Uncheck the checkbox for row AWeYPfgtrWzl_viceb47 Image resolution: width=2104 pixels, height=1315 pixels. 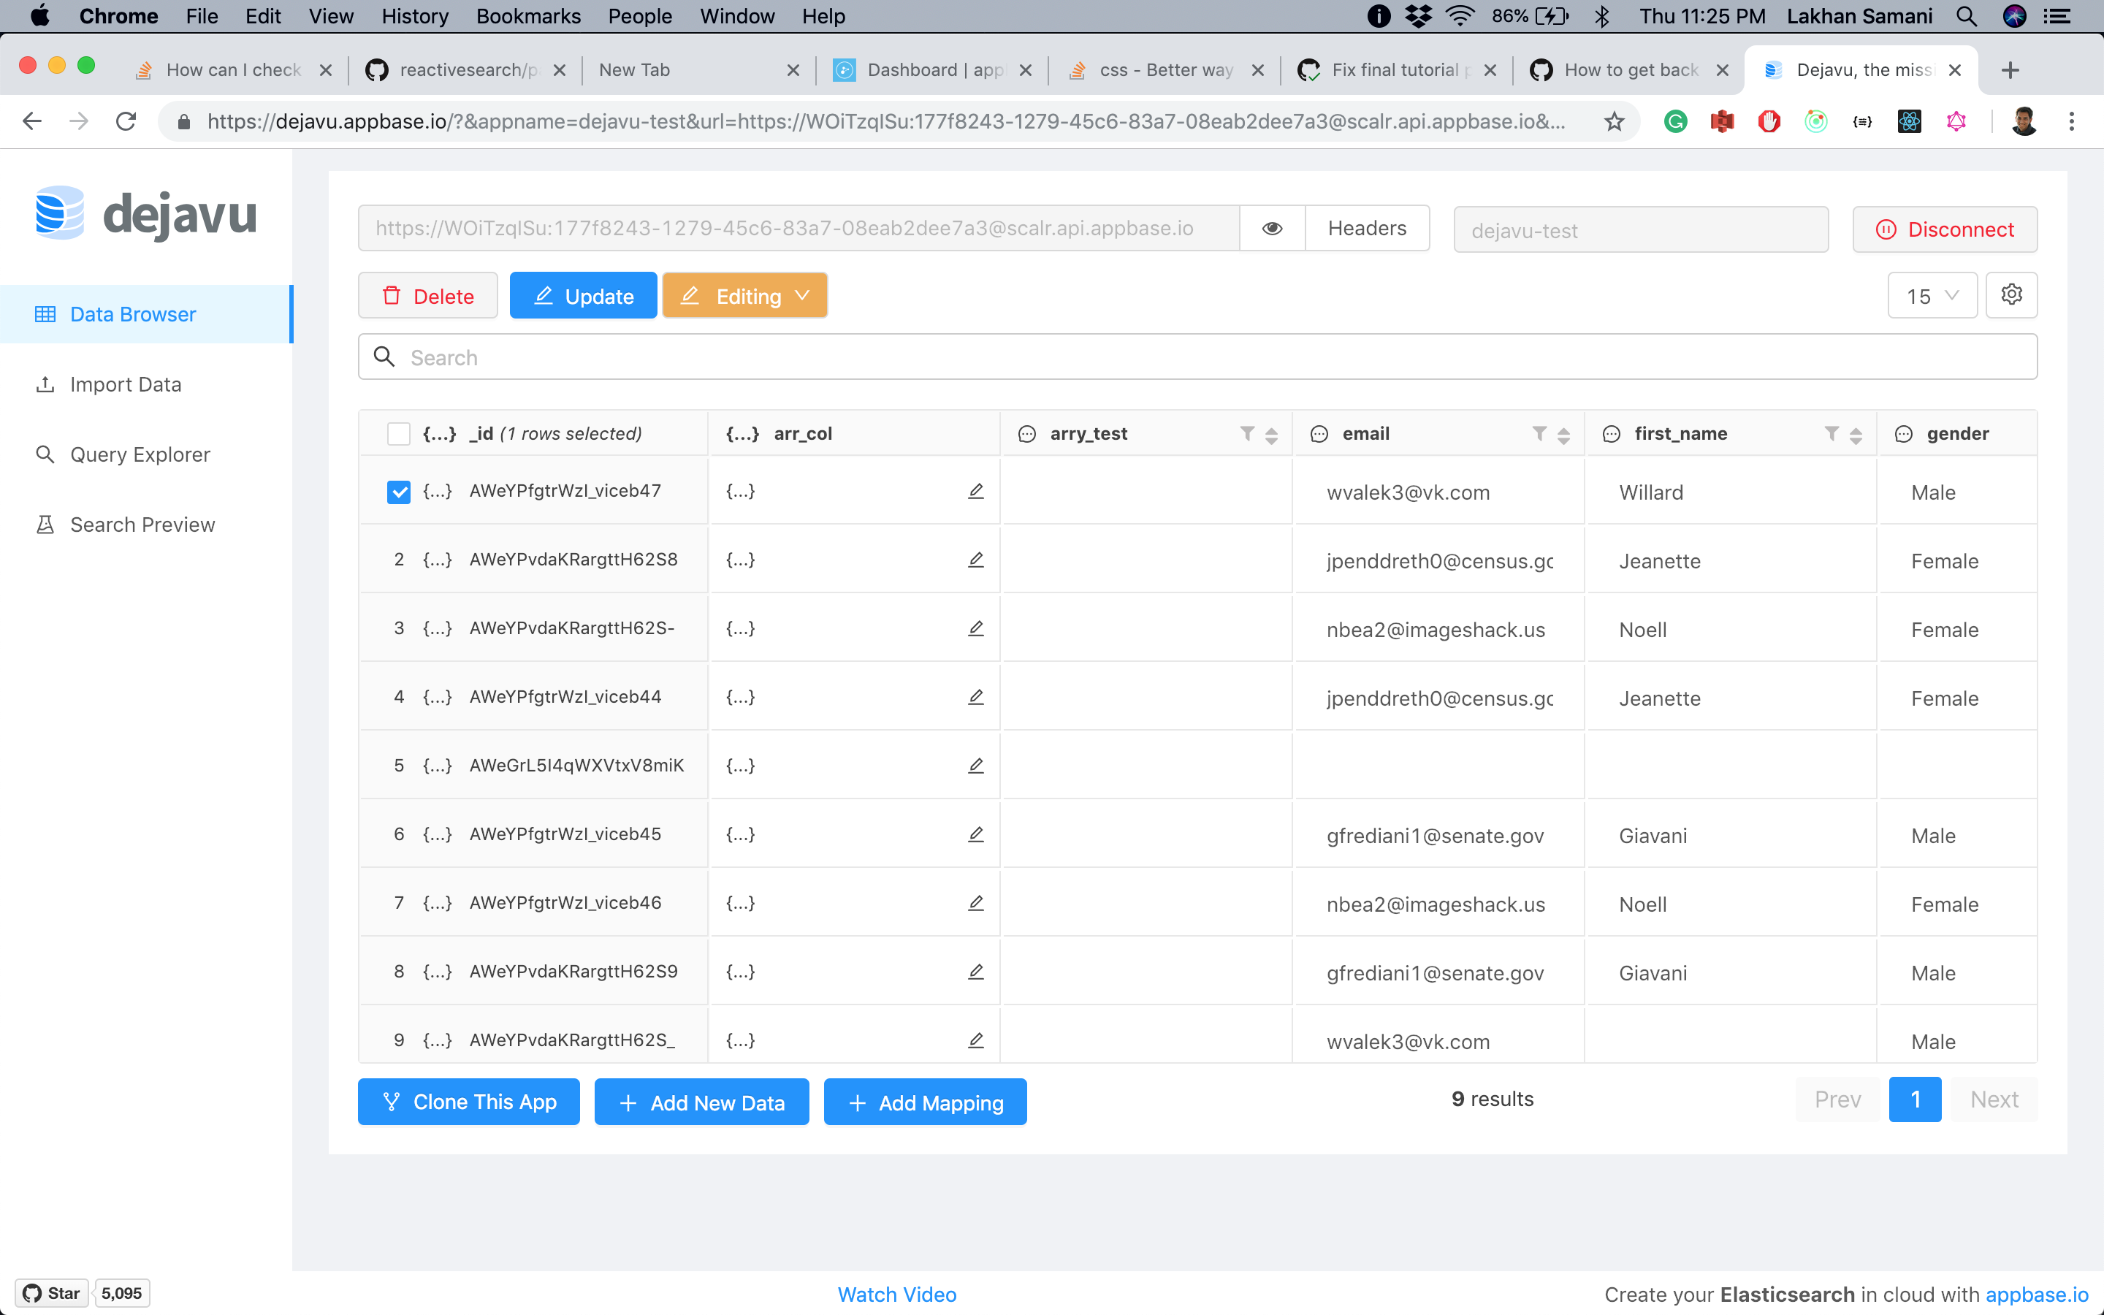tap(398, 492)
